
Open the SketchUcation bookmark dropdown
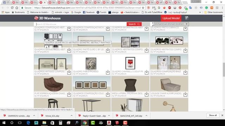130,12
